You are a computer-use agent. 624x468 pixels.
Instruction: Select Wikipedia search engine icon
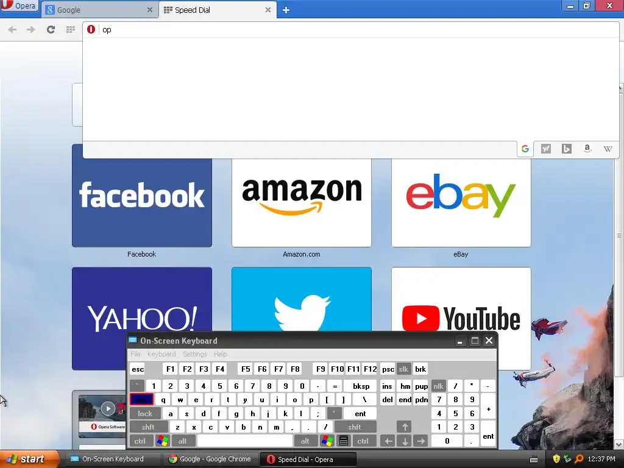[x=608, y=149]
